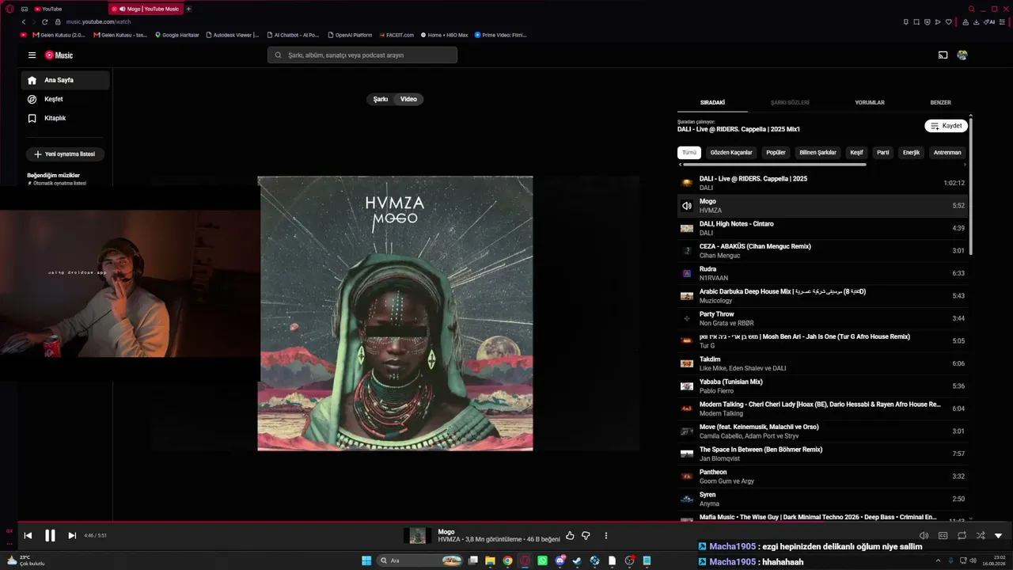Select the Popüler filter chip
Viewport: 1013px width, 570px height.
(x=776, y=153)
